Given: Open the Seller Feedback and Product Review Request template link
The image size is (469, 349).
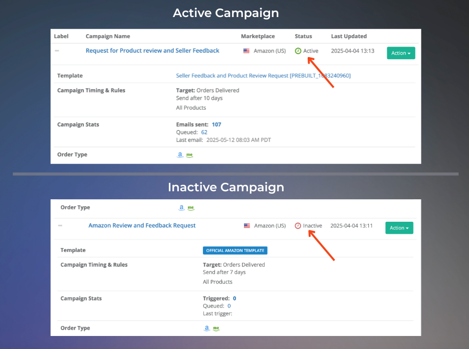Looking at the screenshot, I should point(263,76).
